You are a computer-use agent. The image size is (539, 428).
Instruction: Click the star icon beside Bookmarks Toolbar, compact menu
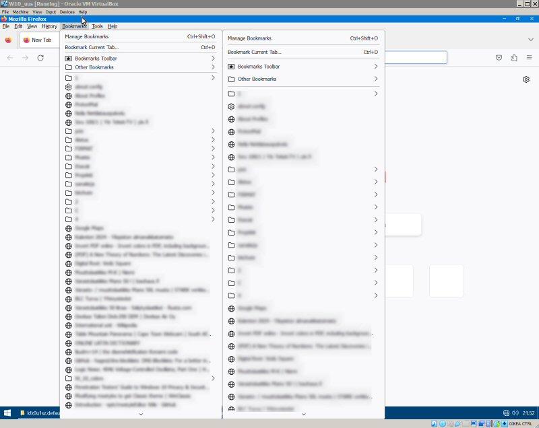coord(69,59)
